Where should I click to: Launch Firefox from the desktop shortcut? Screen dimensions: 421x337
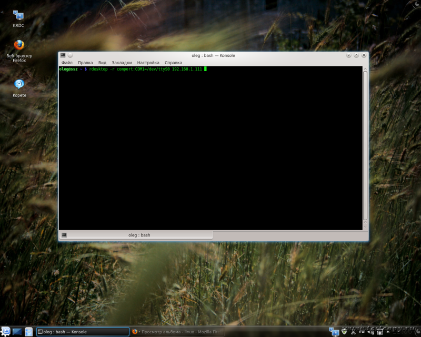point(19,46)
